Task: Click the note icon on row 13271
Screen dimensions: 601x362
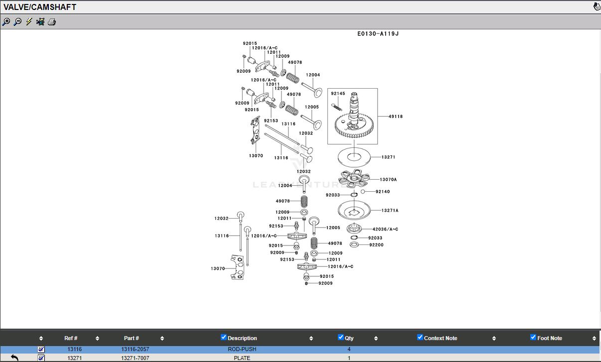Action: tap(41, 358)
